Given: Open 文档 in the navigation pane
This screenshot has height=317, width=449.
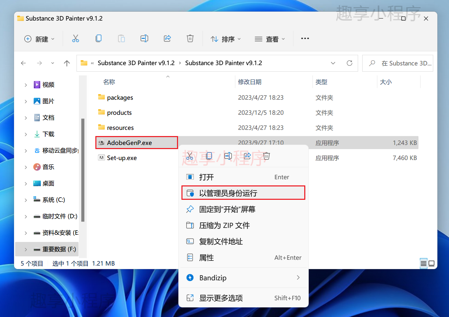Looking at the screenshot, I should coord(48,118).
